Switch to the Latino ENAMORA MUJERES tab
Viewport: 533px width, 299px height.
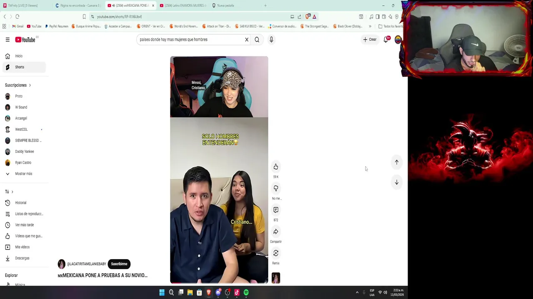[183, 5]
